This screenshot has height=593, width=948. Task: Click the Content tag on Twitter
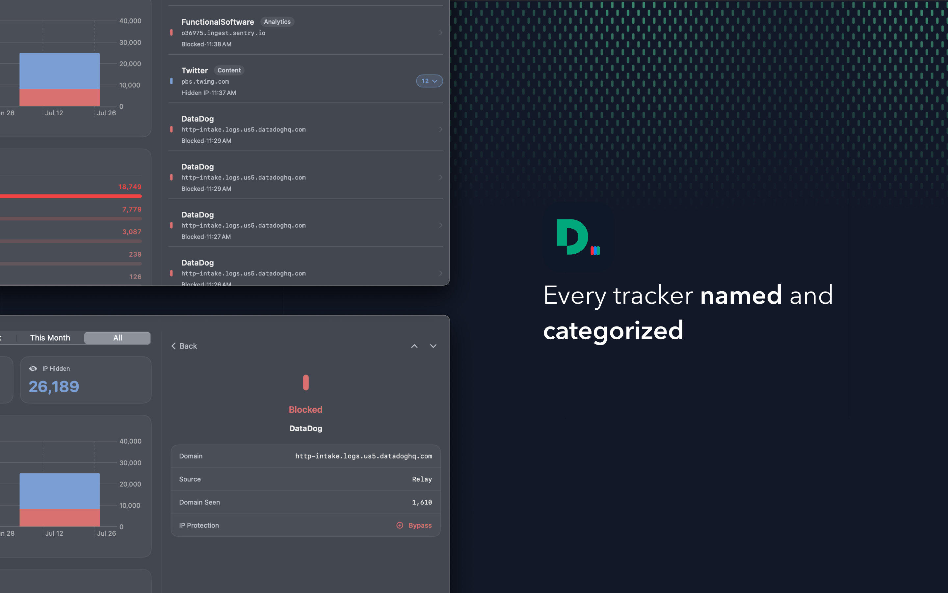pos(229,71)
